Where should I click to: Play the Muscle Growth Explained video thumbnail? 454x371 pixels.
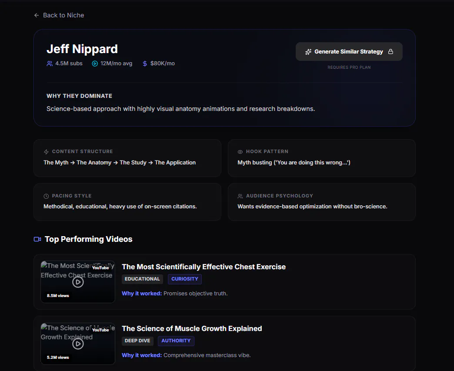78,344
